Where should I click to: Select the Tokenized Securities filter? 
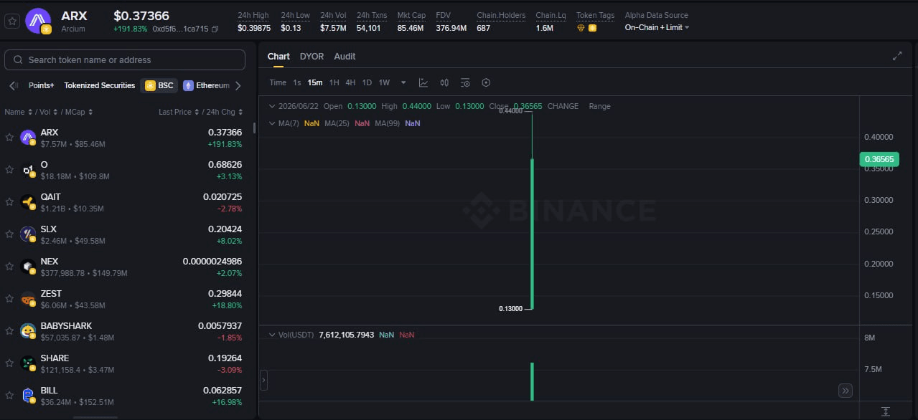(99, 85)
